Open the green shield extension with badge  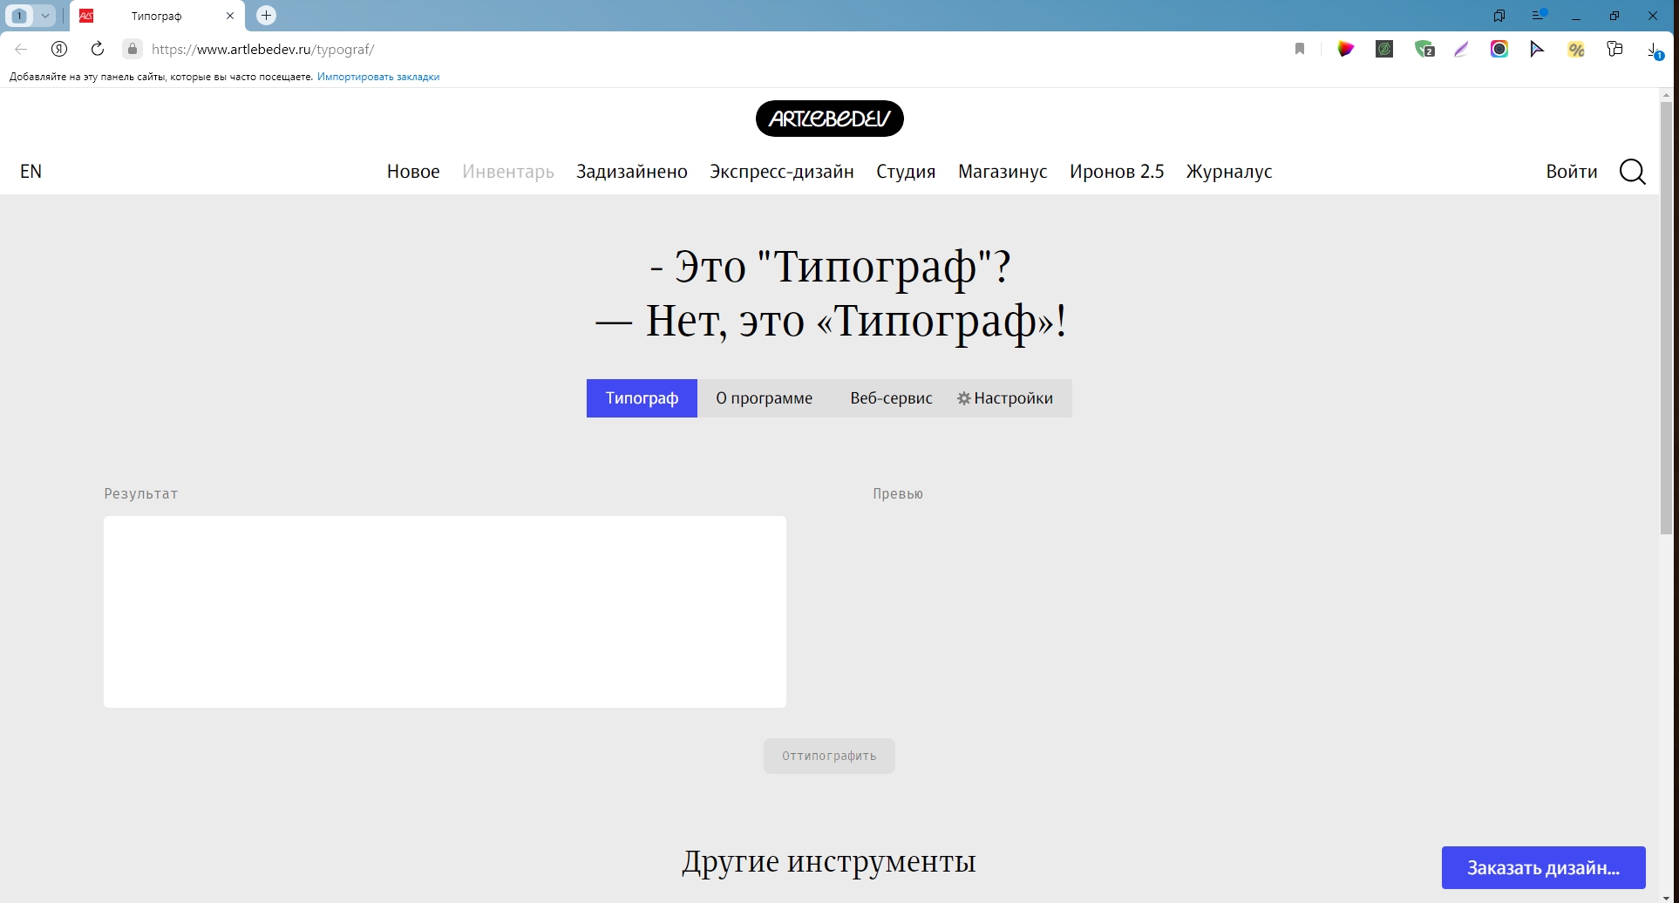(1424, 49)
